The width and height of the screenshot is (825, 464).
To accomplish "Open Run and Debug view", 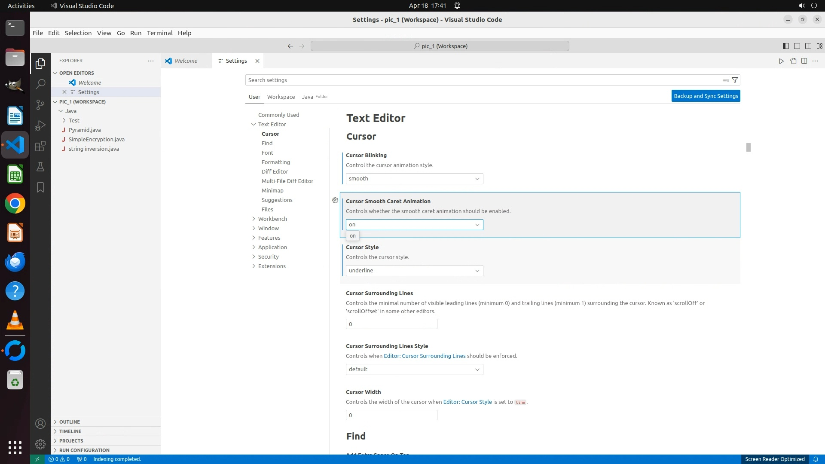I will coord(40,125).
